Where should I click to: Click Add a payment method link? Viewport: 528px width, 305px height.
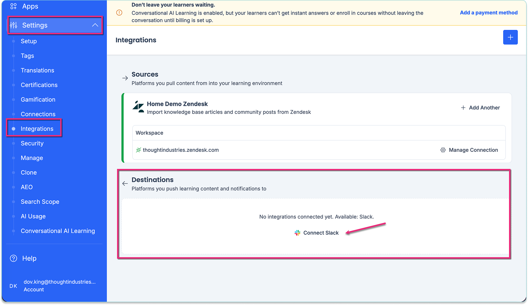[489, 12]
